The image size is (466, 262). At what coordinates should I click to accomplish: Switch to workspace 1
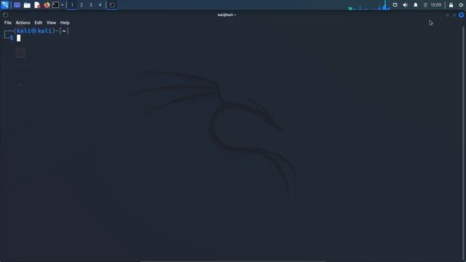click(x=72, y=5)
